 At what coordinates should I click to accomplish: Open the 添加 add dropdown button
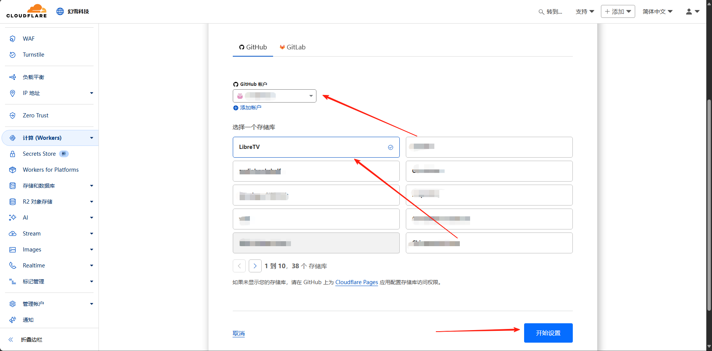pos(618,11)
